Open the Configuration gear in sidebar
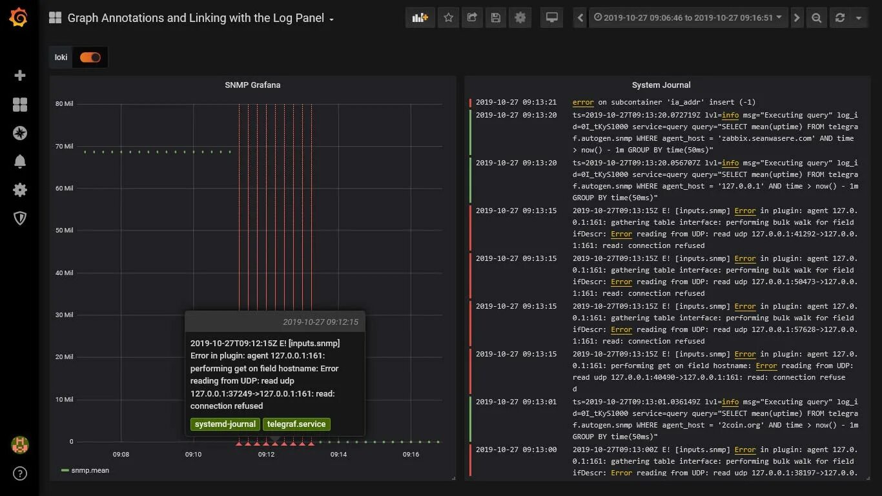The height and width of the screenshot is (496, 882). (20, 190)
